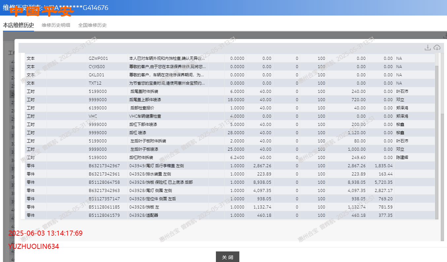Click the download icon in the dialog toolbar
The image size is (447, 262).
coord(428,48)
